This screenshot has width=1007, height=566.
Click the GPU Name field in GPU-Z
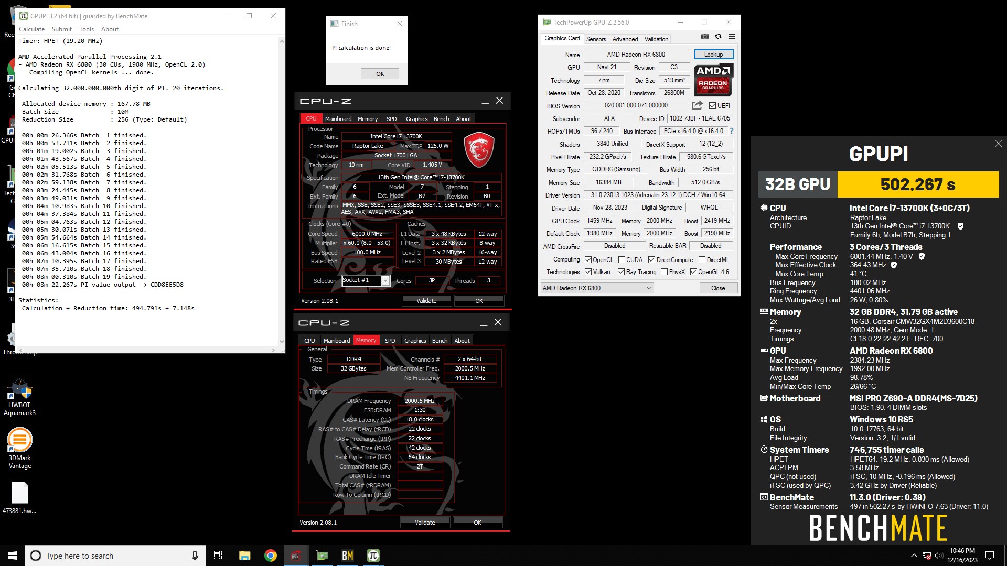pyautogui.click(x=636, y=55)
